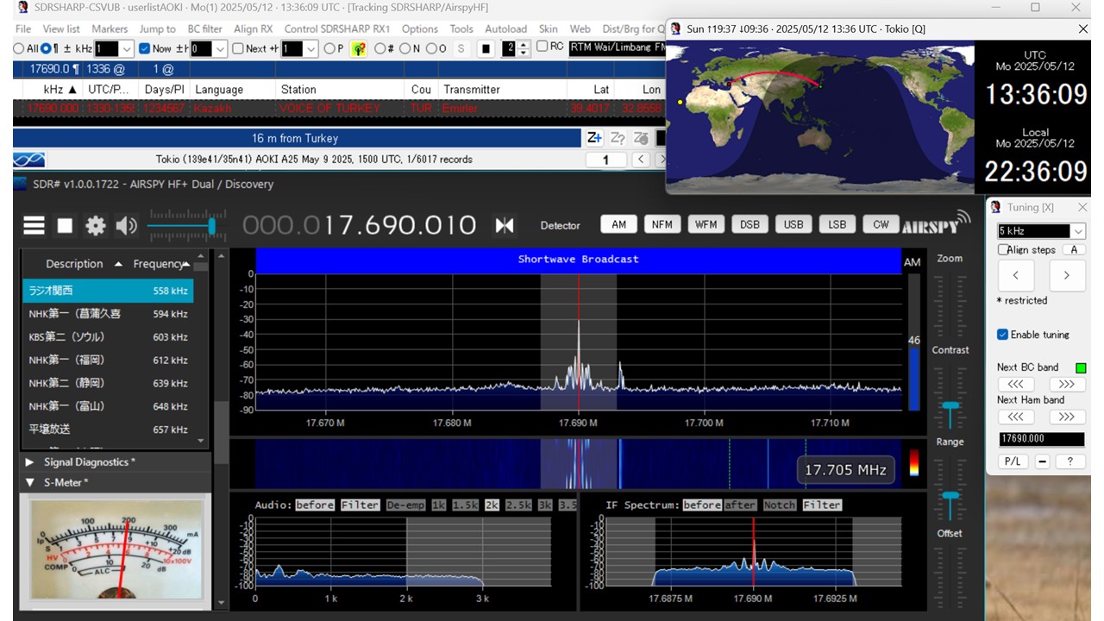
Task: Click the audio volume slider
Action: (x=185, y=226)
